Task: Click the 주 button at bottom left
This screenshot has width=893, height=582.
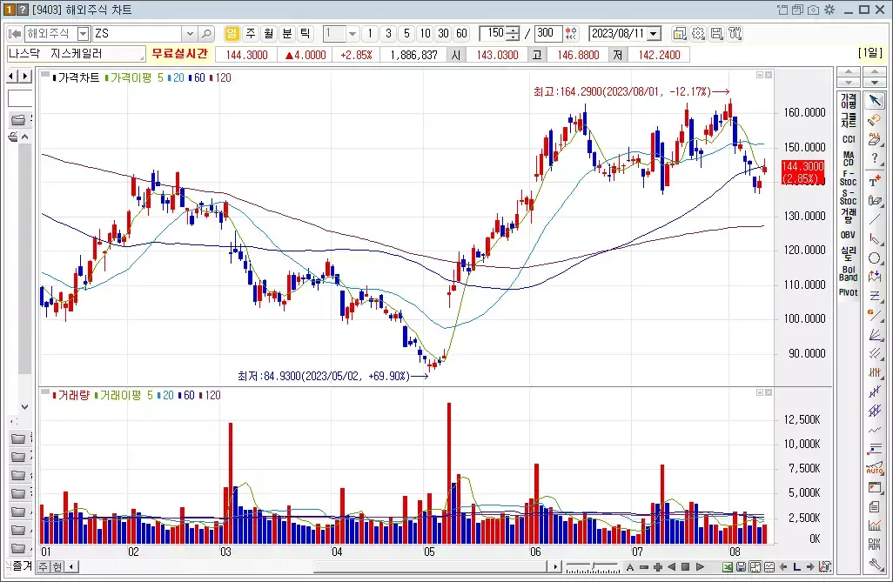Action: [x=44, y=566]
